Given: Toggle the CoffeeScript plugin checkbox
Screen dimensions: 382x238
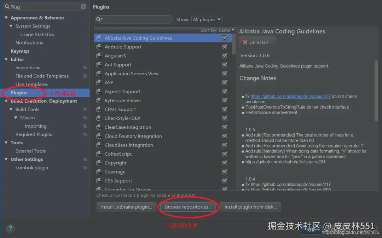Looking at the screenshot, I should (225, 154).
